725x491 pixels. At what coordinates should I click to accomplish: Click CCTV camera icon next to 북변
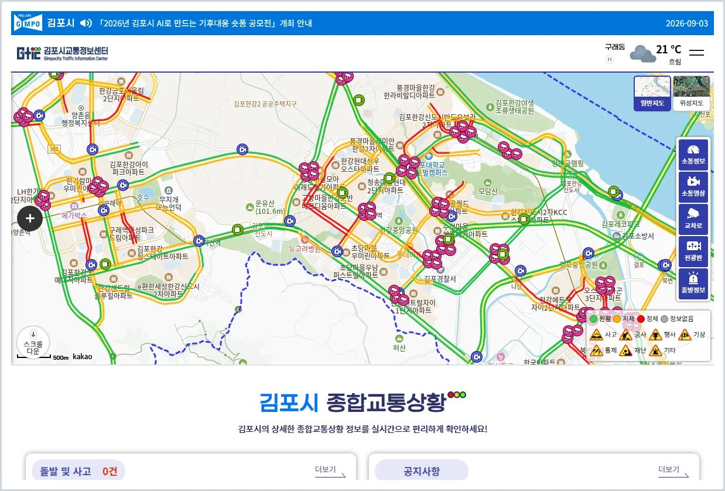pos(665,265)
